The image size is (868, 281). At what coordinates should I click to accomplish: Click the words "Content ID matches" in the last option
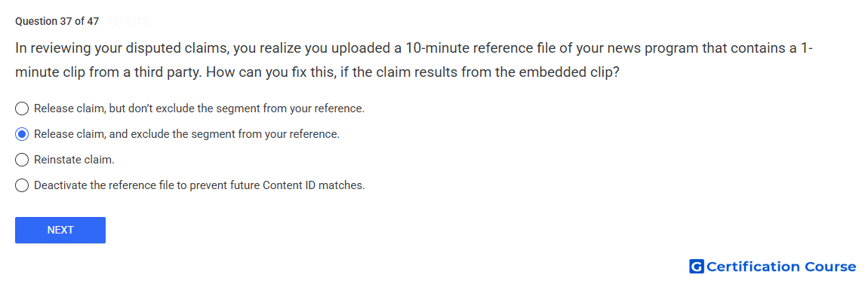point(314,185)
